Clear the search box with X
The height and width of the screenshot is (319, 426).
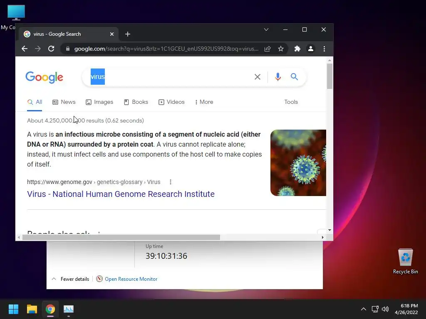pos(258,77)
